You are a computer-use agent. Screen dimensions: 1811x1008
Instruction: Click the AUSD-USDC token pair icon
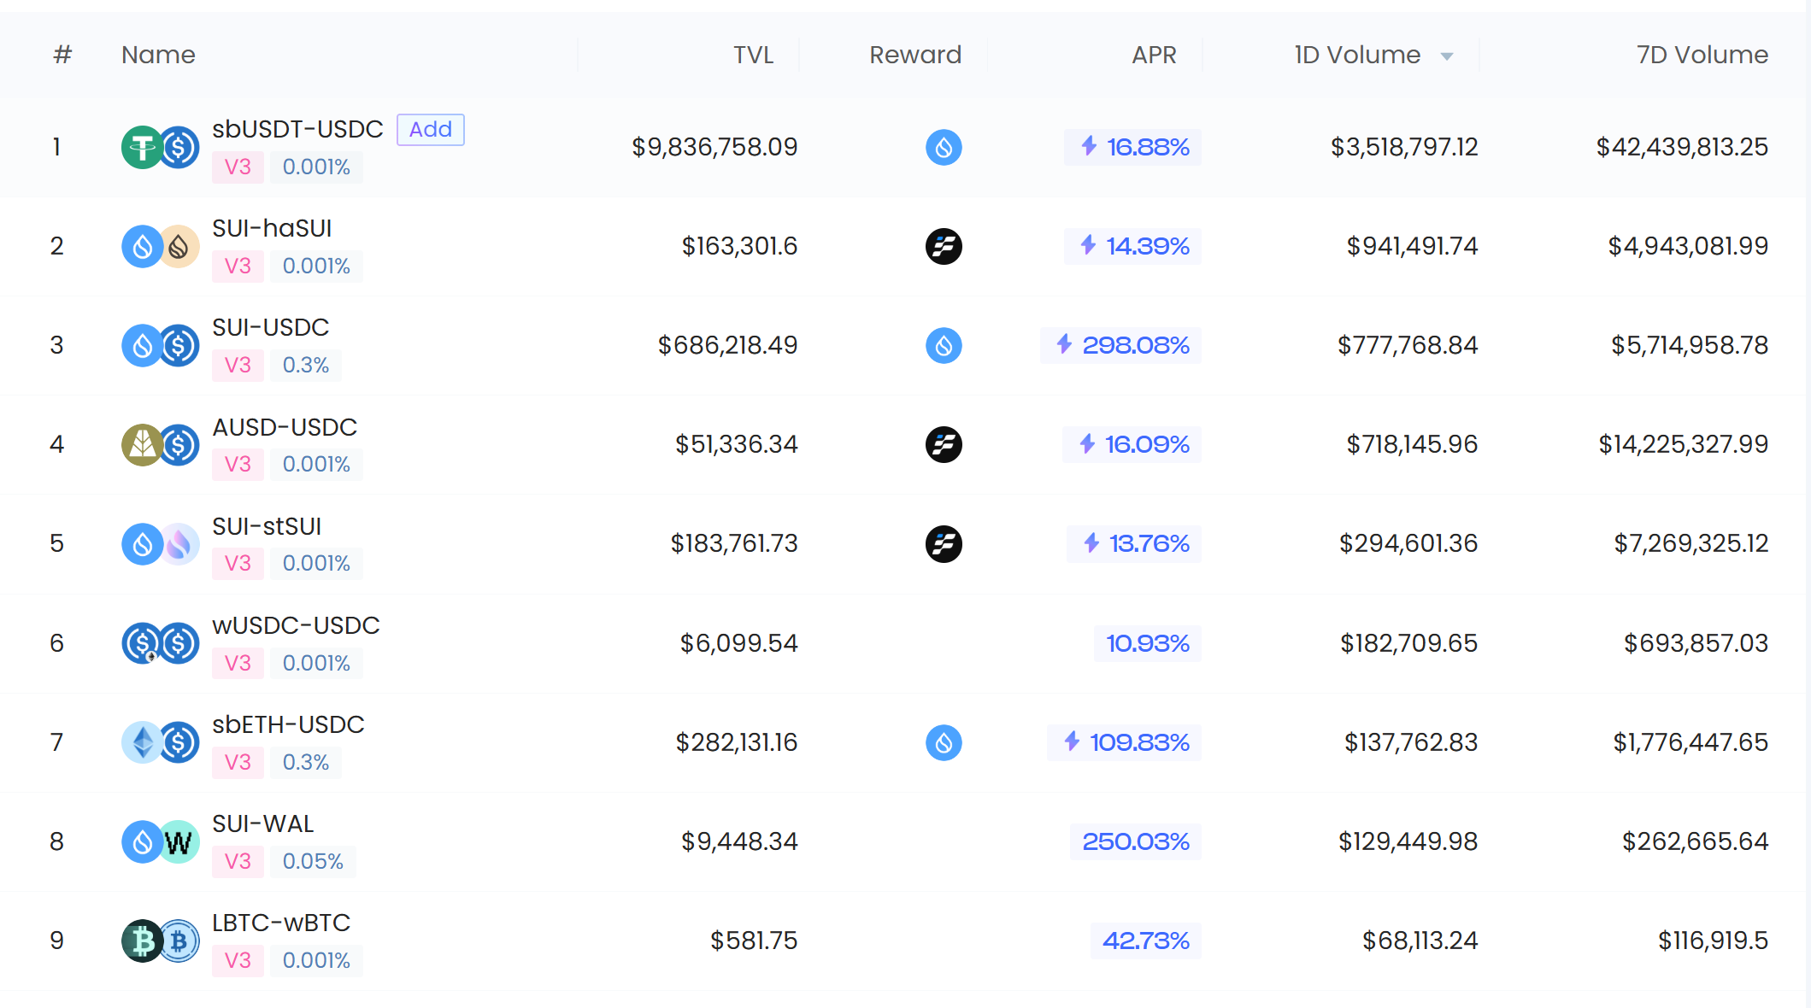coord(160,444)
